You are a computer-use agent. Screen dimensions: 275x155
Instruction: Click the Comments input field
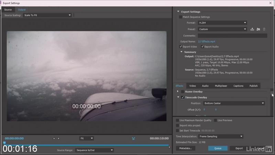233,36
